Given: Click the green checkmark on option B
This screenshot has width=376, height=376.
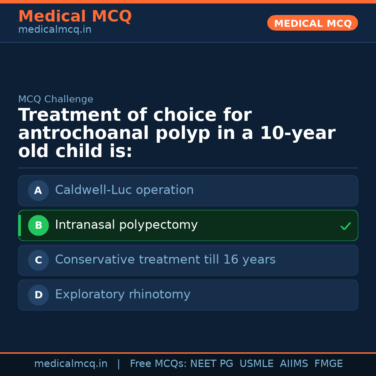Looking at the screenshot, I should tap(345, 226).
